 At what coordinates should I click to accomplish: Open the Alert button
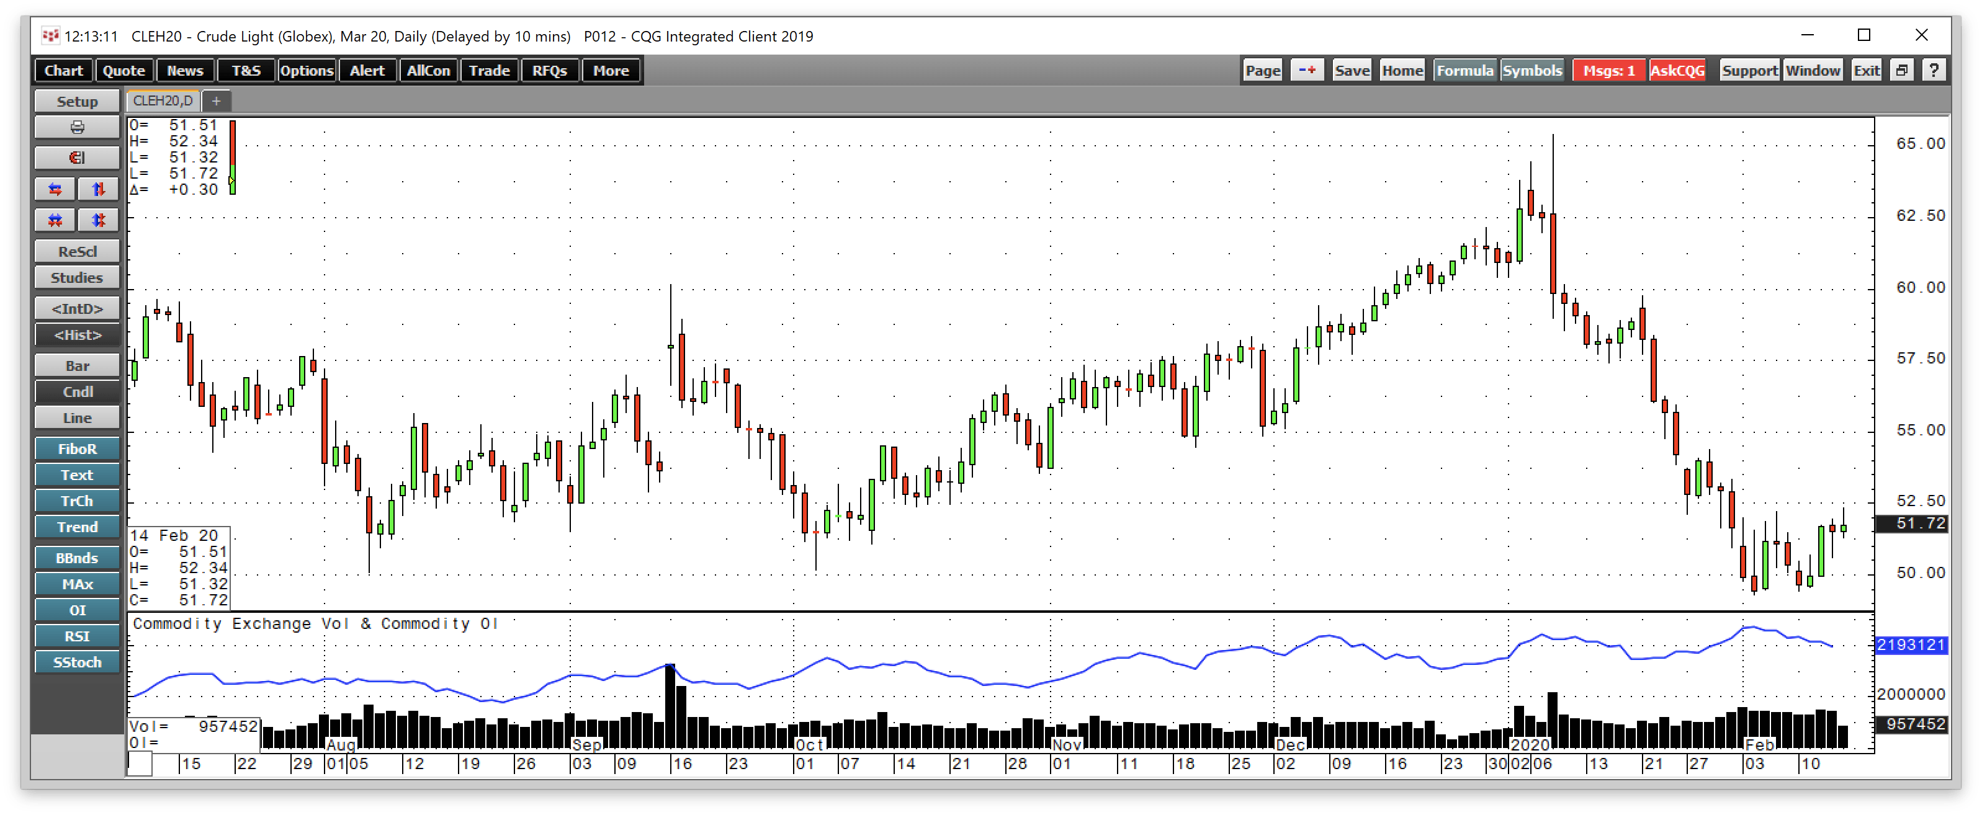tap(367, 71)
